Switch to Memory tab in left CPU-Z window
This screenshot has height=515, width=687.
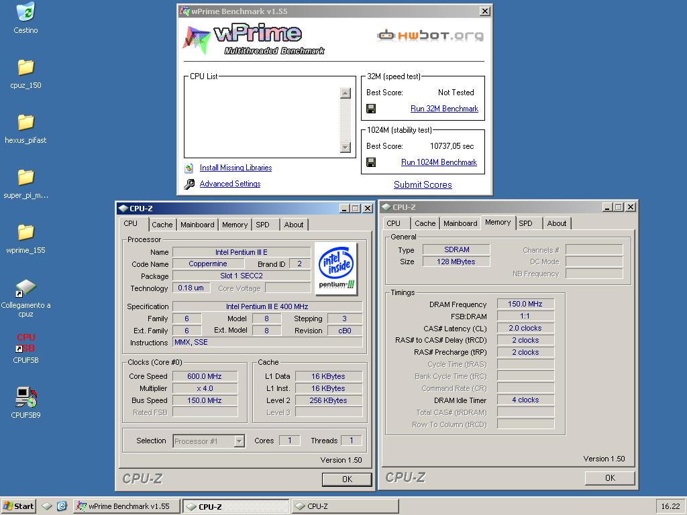(x=235, y=225)
